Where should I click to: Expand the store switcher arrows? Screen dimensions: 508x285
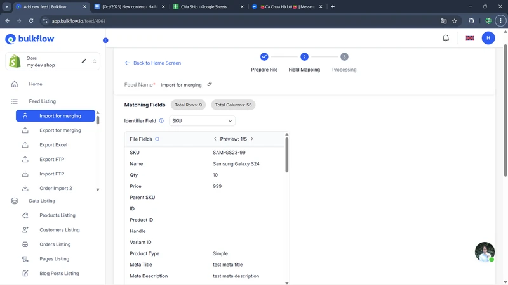95,61
